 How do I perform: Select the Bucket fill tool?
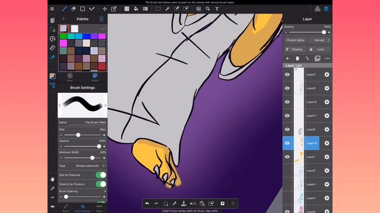pos(136,9)
